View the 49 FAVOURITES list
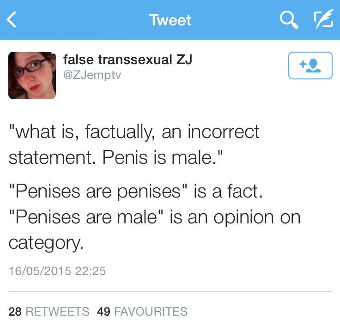The image size is (340, 330). tap(142, 312)
